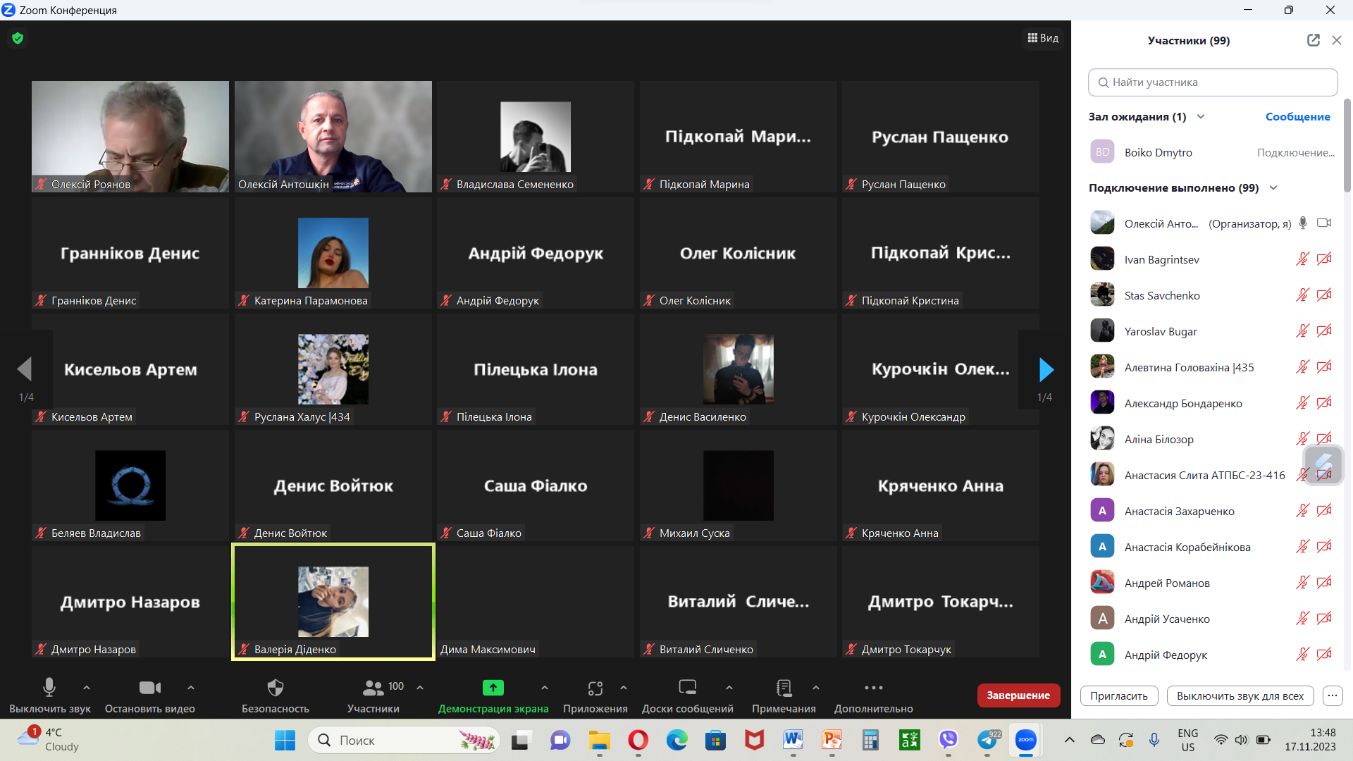
Task: Stop video with the camera button
Action: [x=149, y=688]
